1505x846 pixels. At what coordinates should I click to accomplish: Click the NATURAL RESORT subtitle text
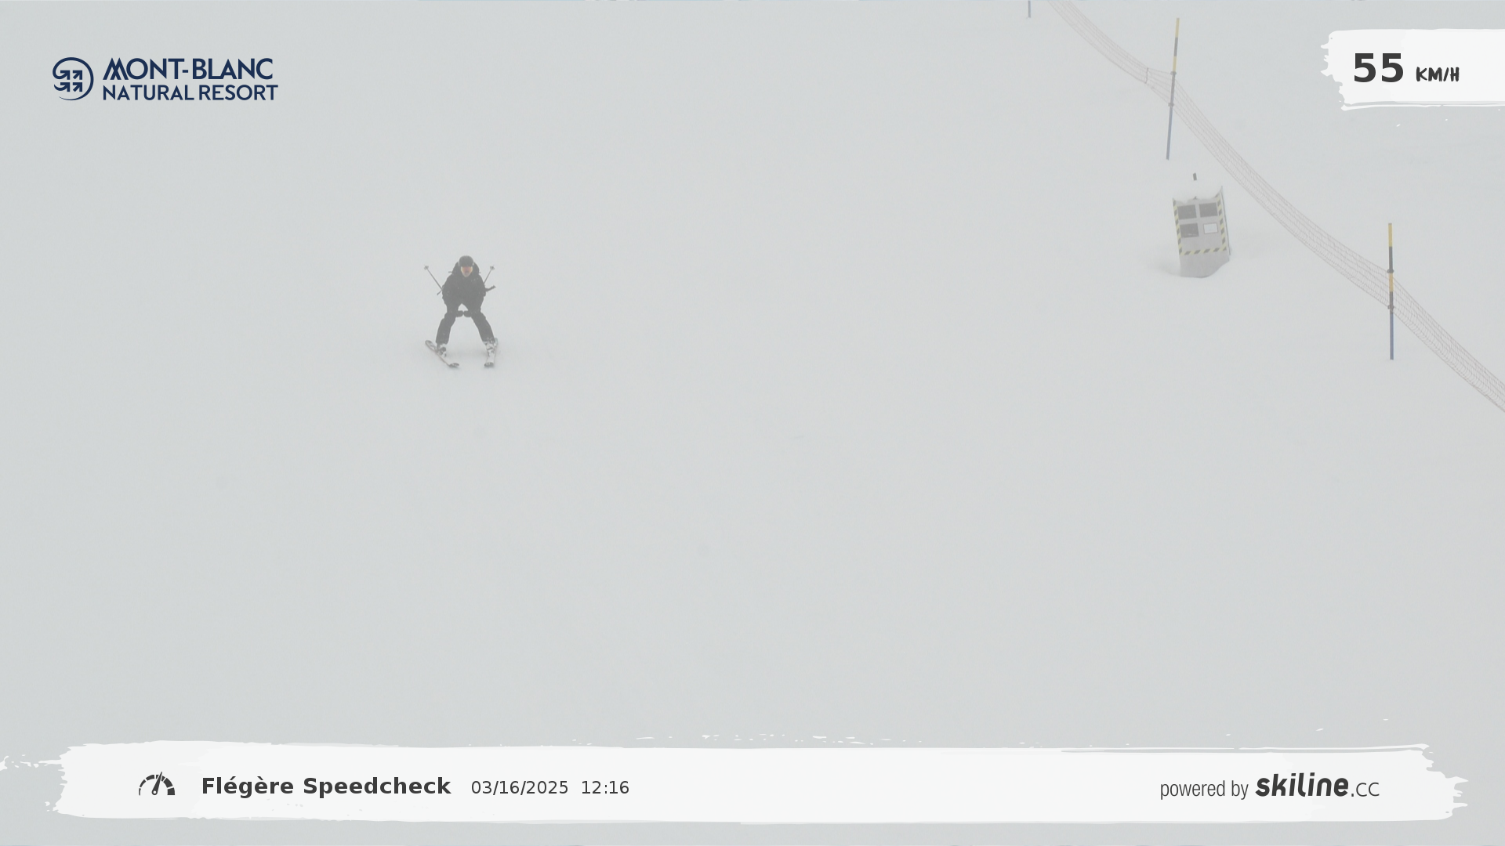pyautogui.click(x=190, y=92)
